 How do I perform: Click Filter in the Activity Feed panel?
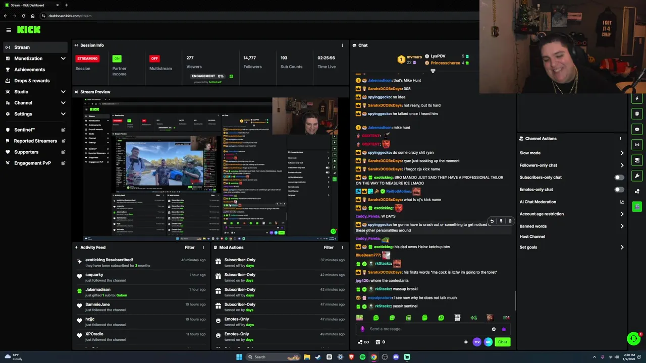point(190,248)
